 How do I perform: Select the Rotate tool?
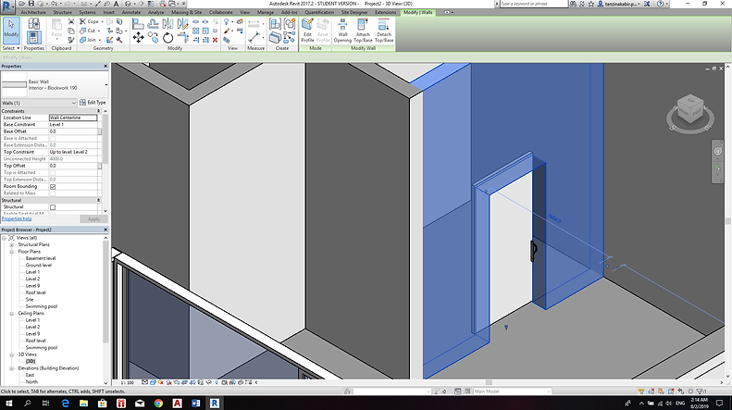coord(168,38)
